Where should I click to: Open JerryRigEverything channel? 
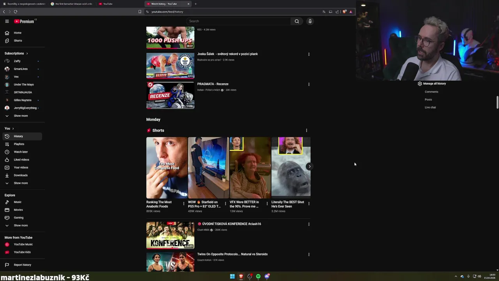pos(22,108)
